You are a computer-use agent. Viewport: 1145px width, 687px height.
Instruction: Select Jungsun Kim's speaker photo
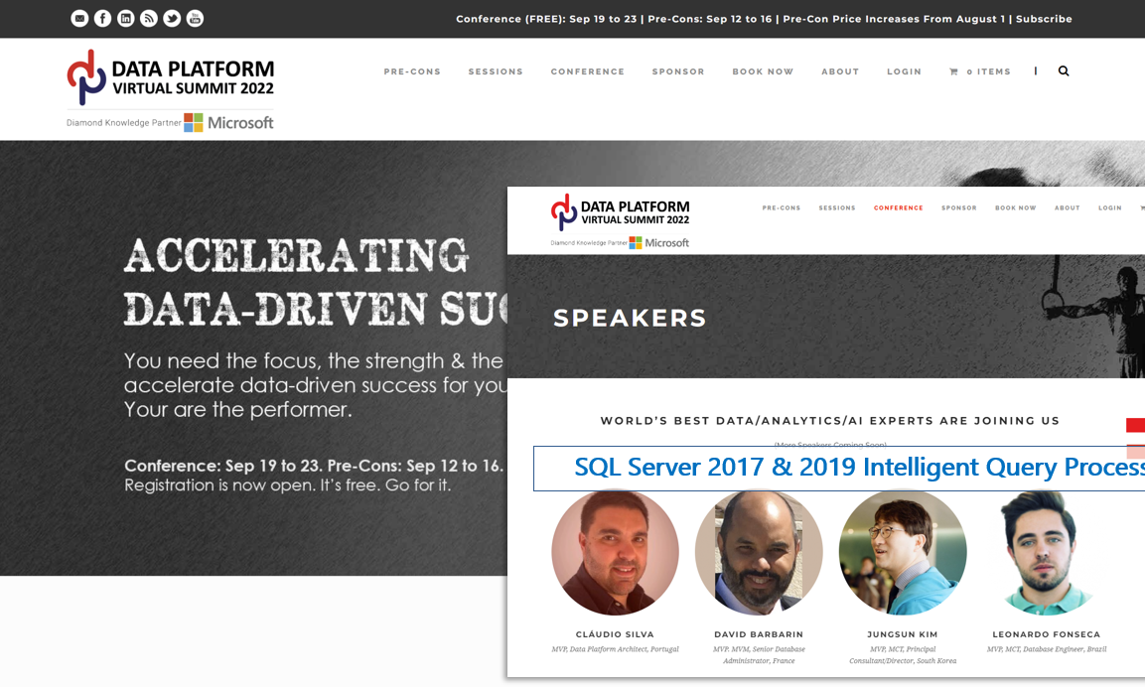coord(902,553)
